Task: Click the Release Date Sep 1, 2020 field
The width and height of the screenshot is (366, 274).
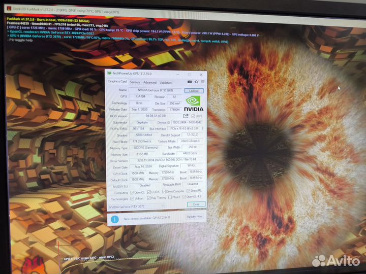Action: pos(139,109)
